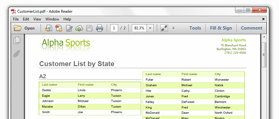279x119 pixels.
Task: Click the full screen expand icon
Action: coord(164,28)
